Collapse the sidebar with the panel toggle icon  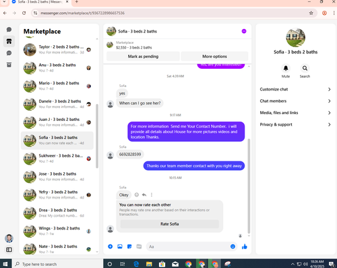coord(9,250)
